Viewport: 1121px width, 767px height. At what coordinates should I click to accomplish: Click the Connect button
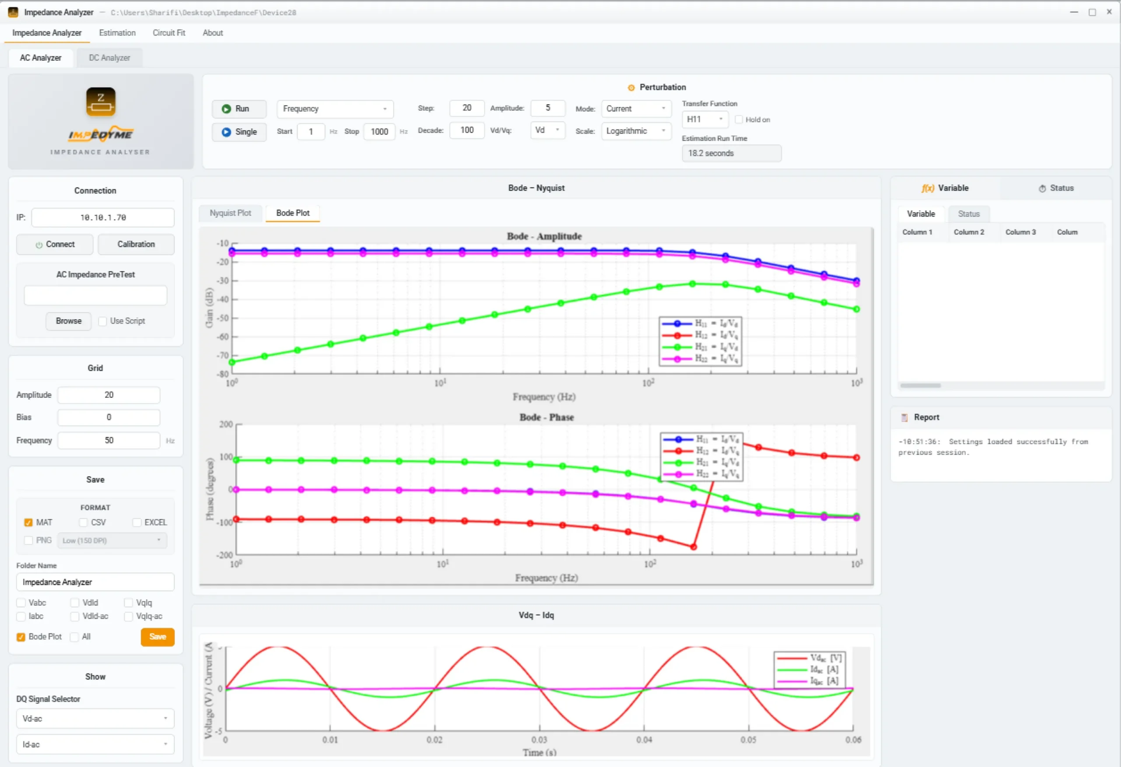pos(54,245)
